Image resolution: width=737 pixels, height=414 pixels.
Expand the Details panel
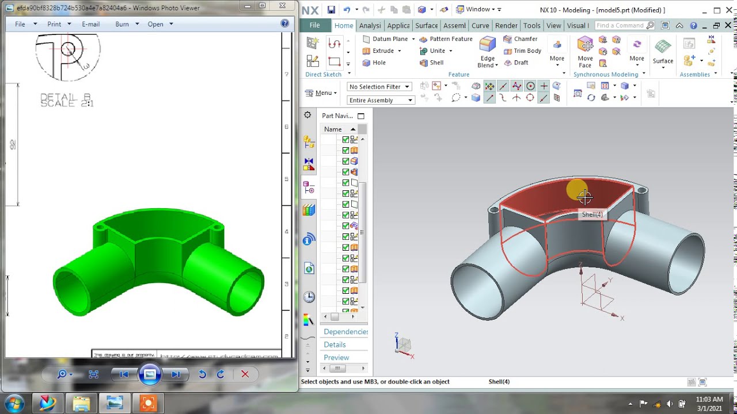(335, 345)
